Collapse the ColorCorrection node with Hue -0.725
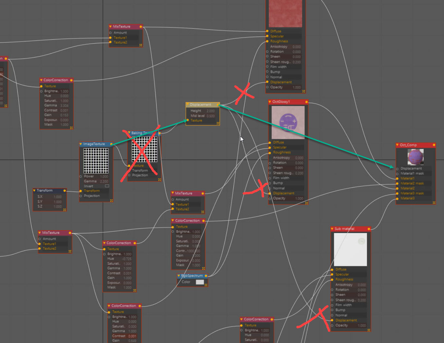The width and height of the screenshot is (444, 343). (104, 243)
